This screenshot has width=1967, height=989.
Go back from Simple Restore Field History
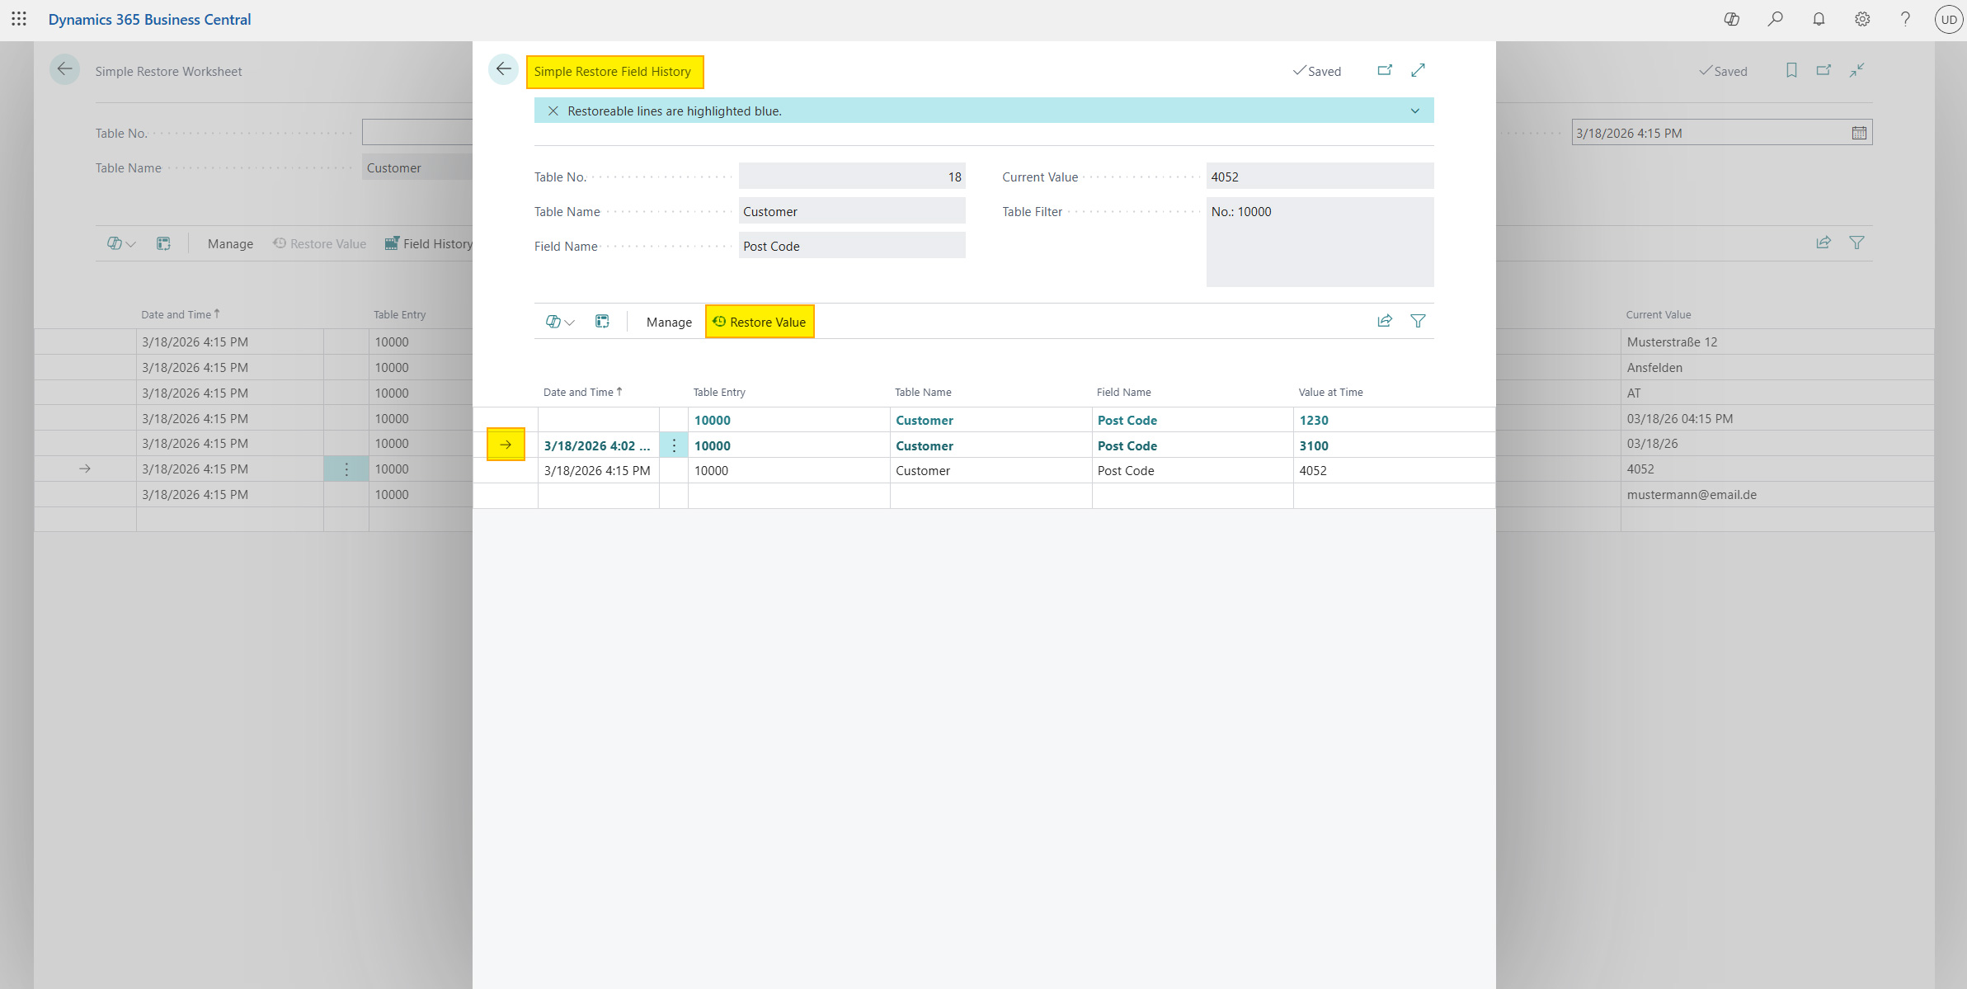pyautogui.click(x=503, y=69)
